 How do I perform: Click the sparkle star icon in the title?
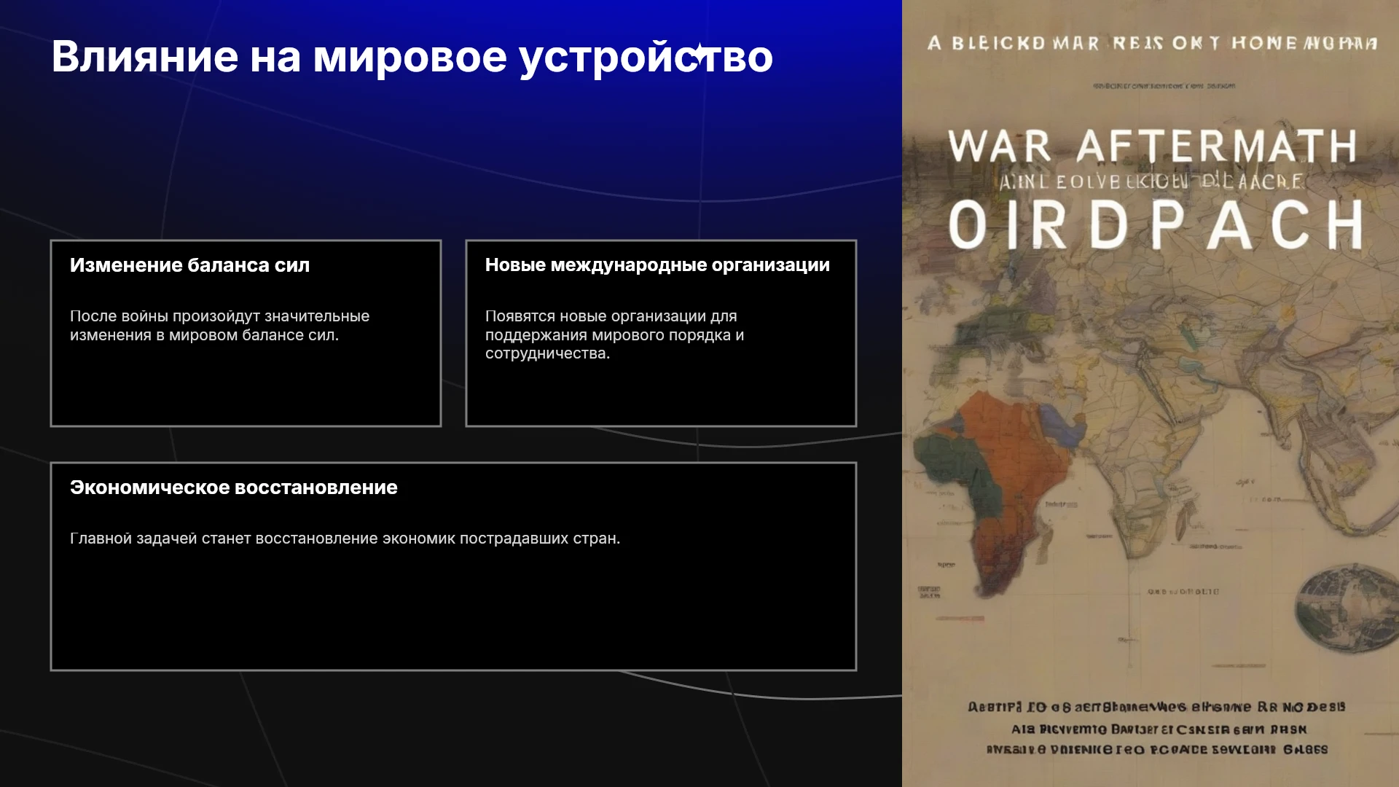699,53
